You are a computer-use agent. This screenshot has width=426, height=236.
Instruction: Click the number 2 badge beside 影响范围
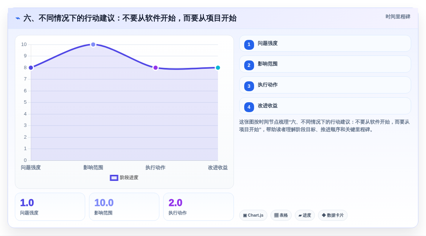pos(249,65)
